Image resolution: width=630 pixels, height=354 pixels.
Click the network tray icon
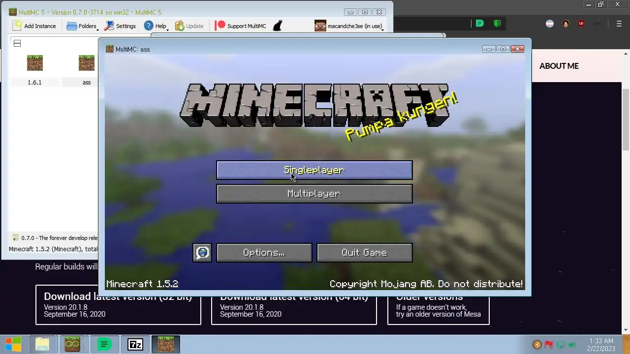[561, 345]
